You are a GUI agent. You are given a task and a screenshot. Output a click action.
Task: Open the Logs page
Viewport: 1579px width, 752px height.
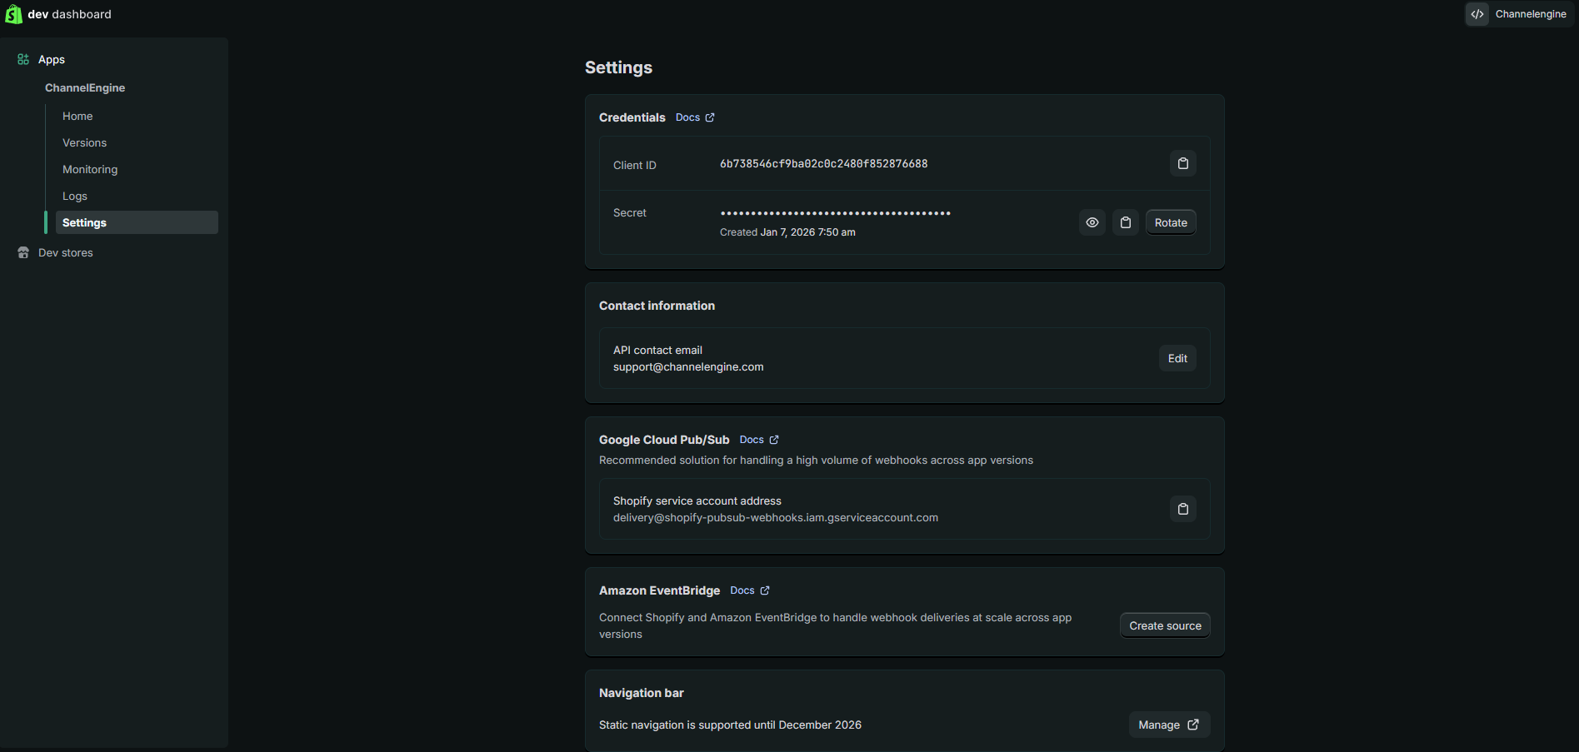[x=75, y=196]
